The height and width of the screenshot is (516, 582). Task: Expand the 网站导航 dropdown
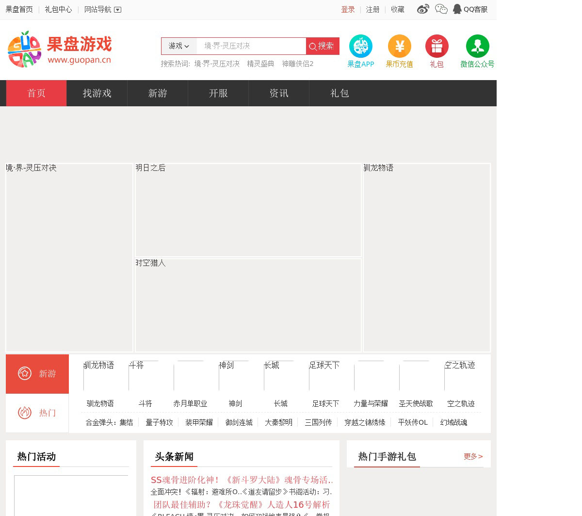coord(102,10)
